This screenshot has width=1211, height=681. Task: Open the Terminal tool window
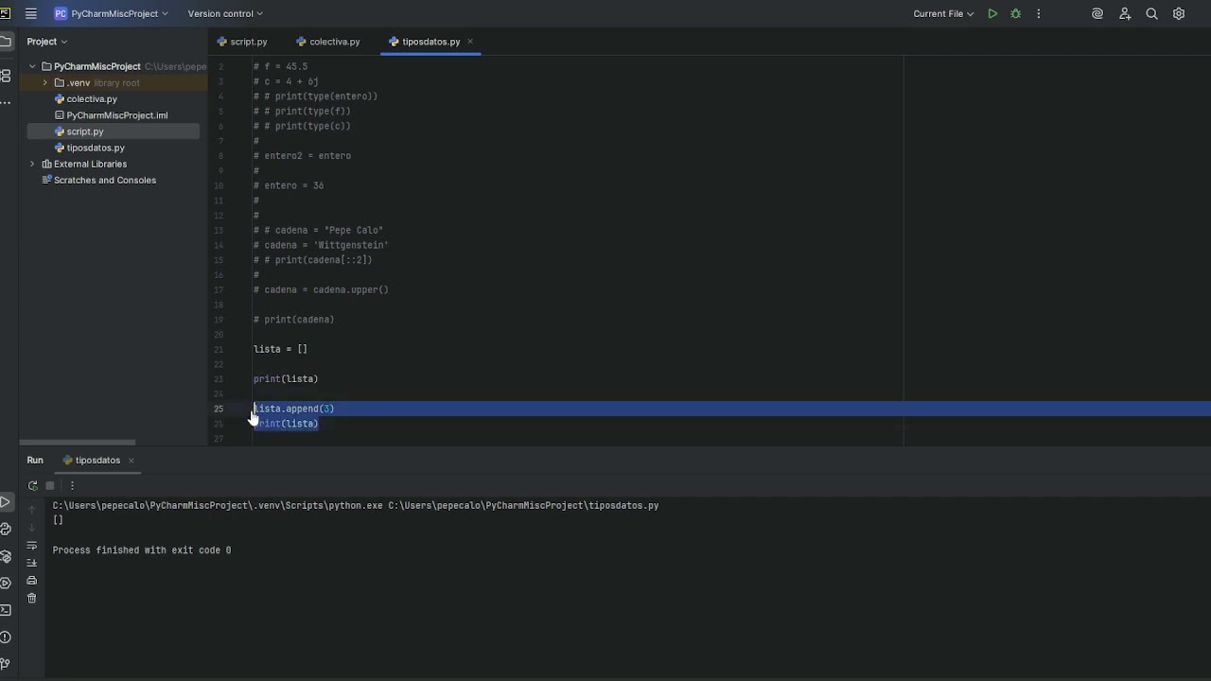(x=6, y=610)
